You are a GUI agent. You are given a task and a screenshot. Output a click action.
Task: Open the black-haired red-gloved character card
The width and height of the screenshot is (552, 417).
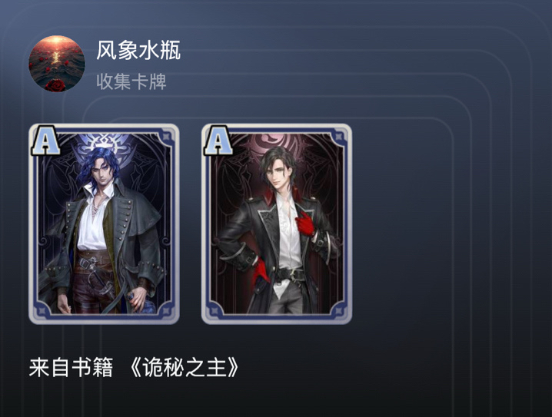(277, 223)
